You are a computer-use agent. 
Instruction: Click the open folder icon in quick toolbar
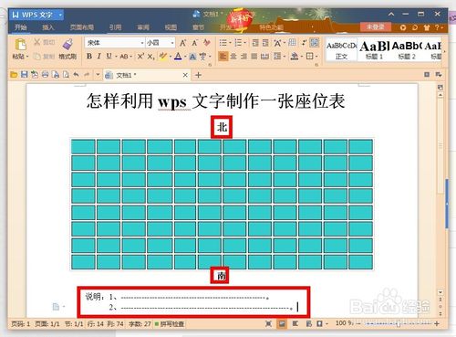point(14,75)
